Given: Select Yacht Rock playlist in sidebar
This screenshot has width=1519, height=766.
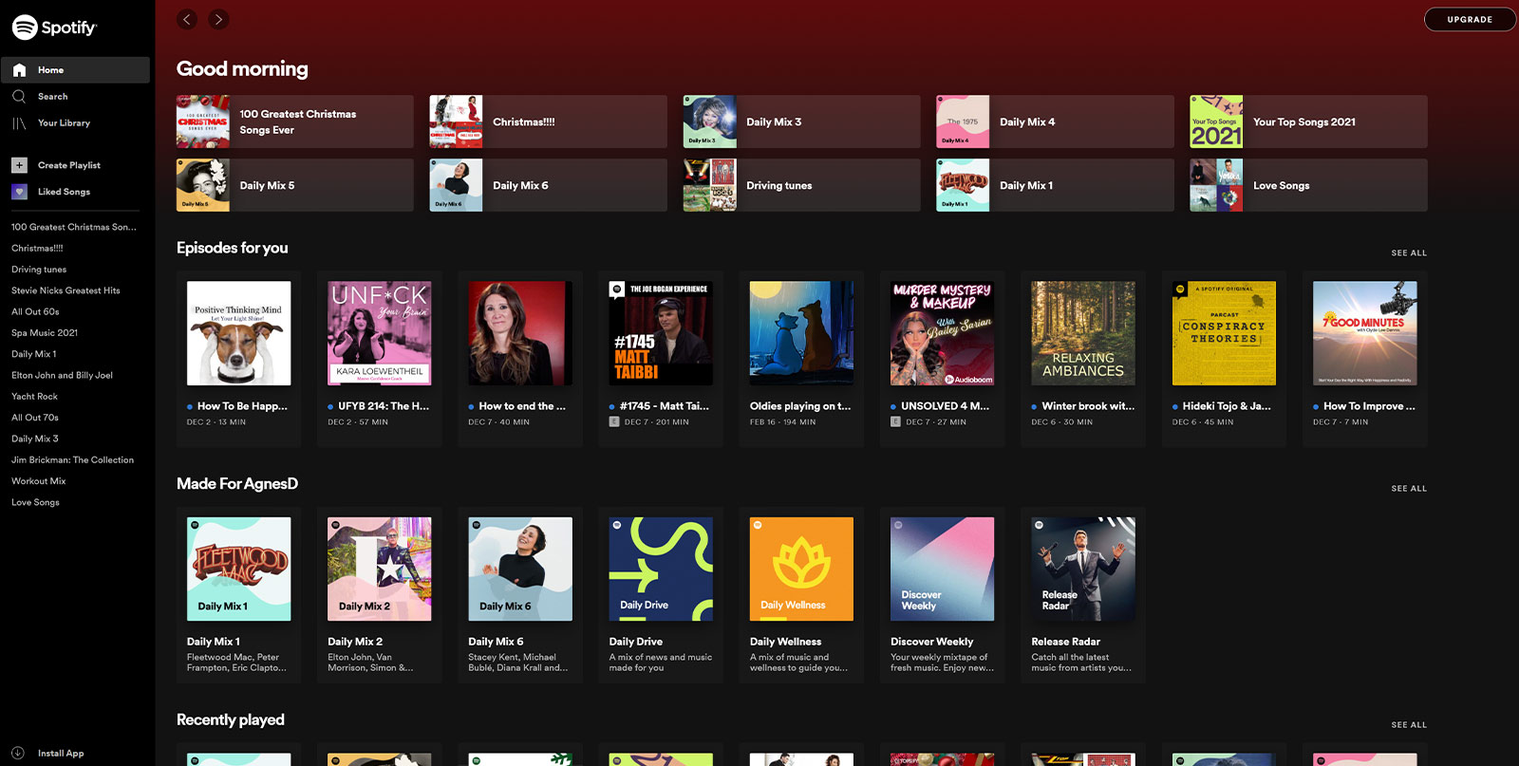Looking at the screenshot, I should [34, 397].
